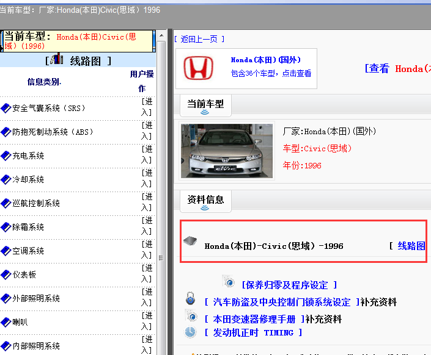Click Honda(本田)-Civic(思域)-1996 entry text
This screenshot has height=355, width=431.
click(x=274, y=246)
